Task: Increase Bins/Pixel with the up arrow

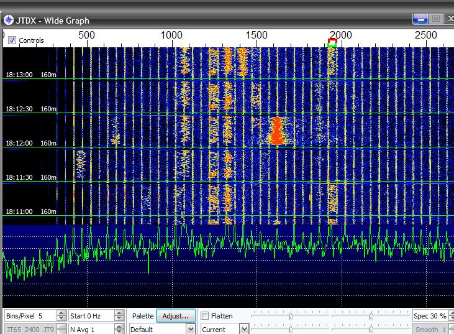Action: click(x=60, y=313)
